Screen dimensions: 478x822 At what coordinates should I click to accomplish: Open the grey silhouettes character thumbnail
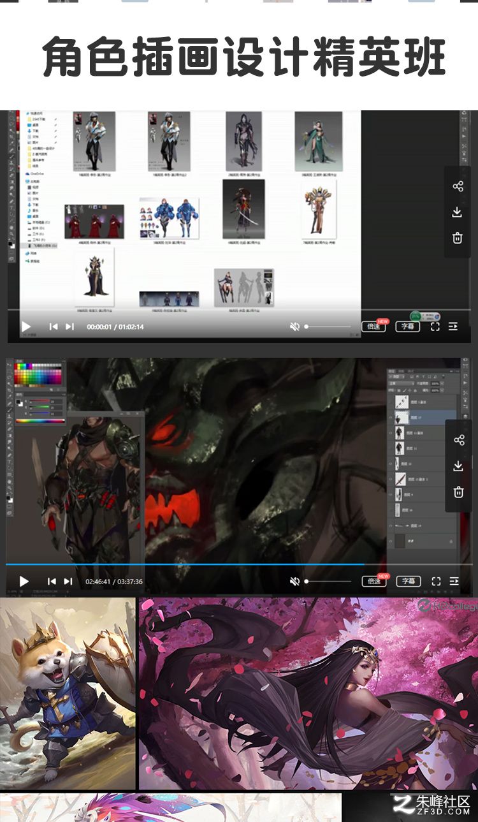(x=244, y=288)
